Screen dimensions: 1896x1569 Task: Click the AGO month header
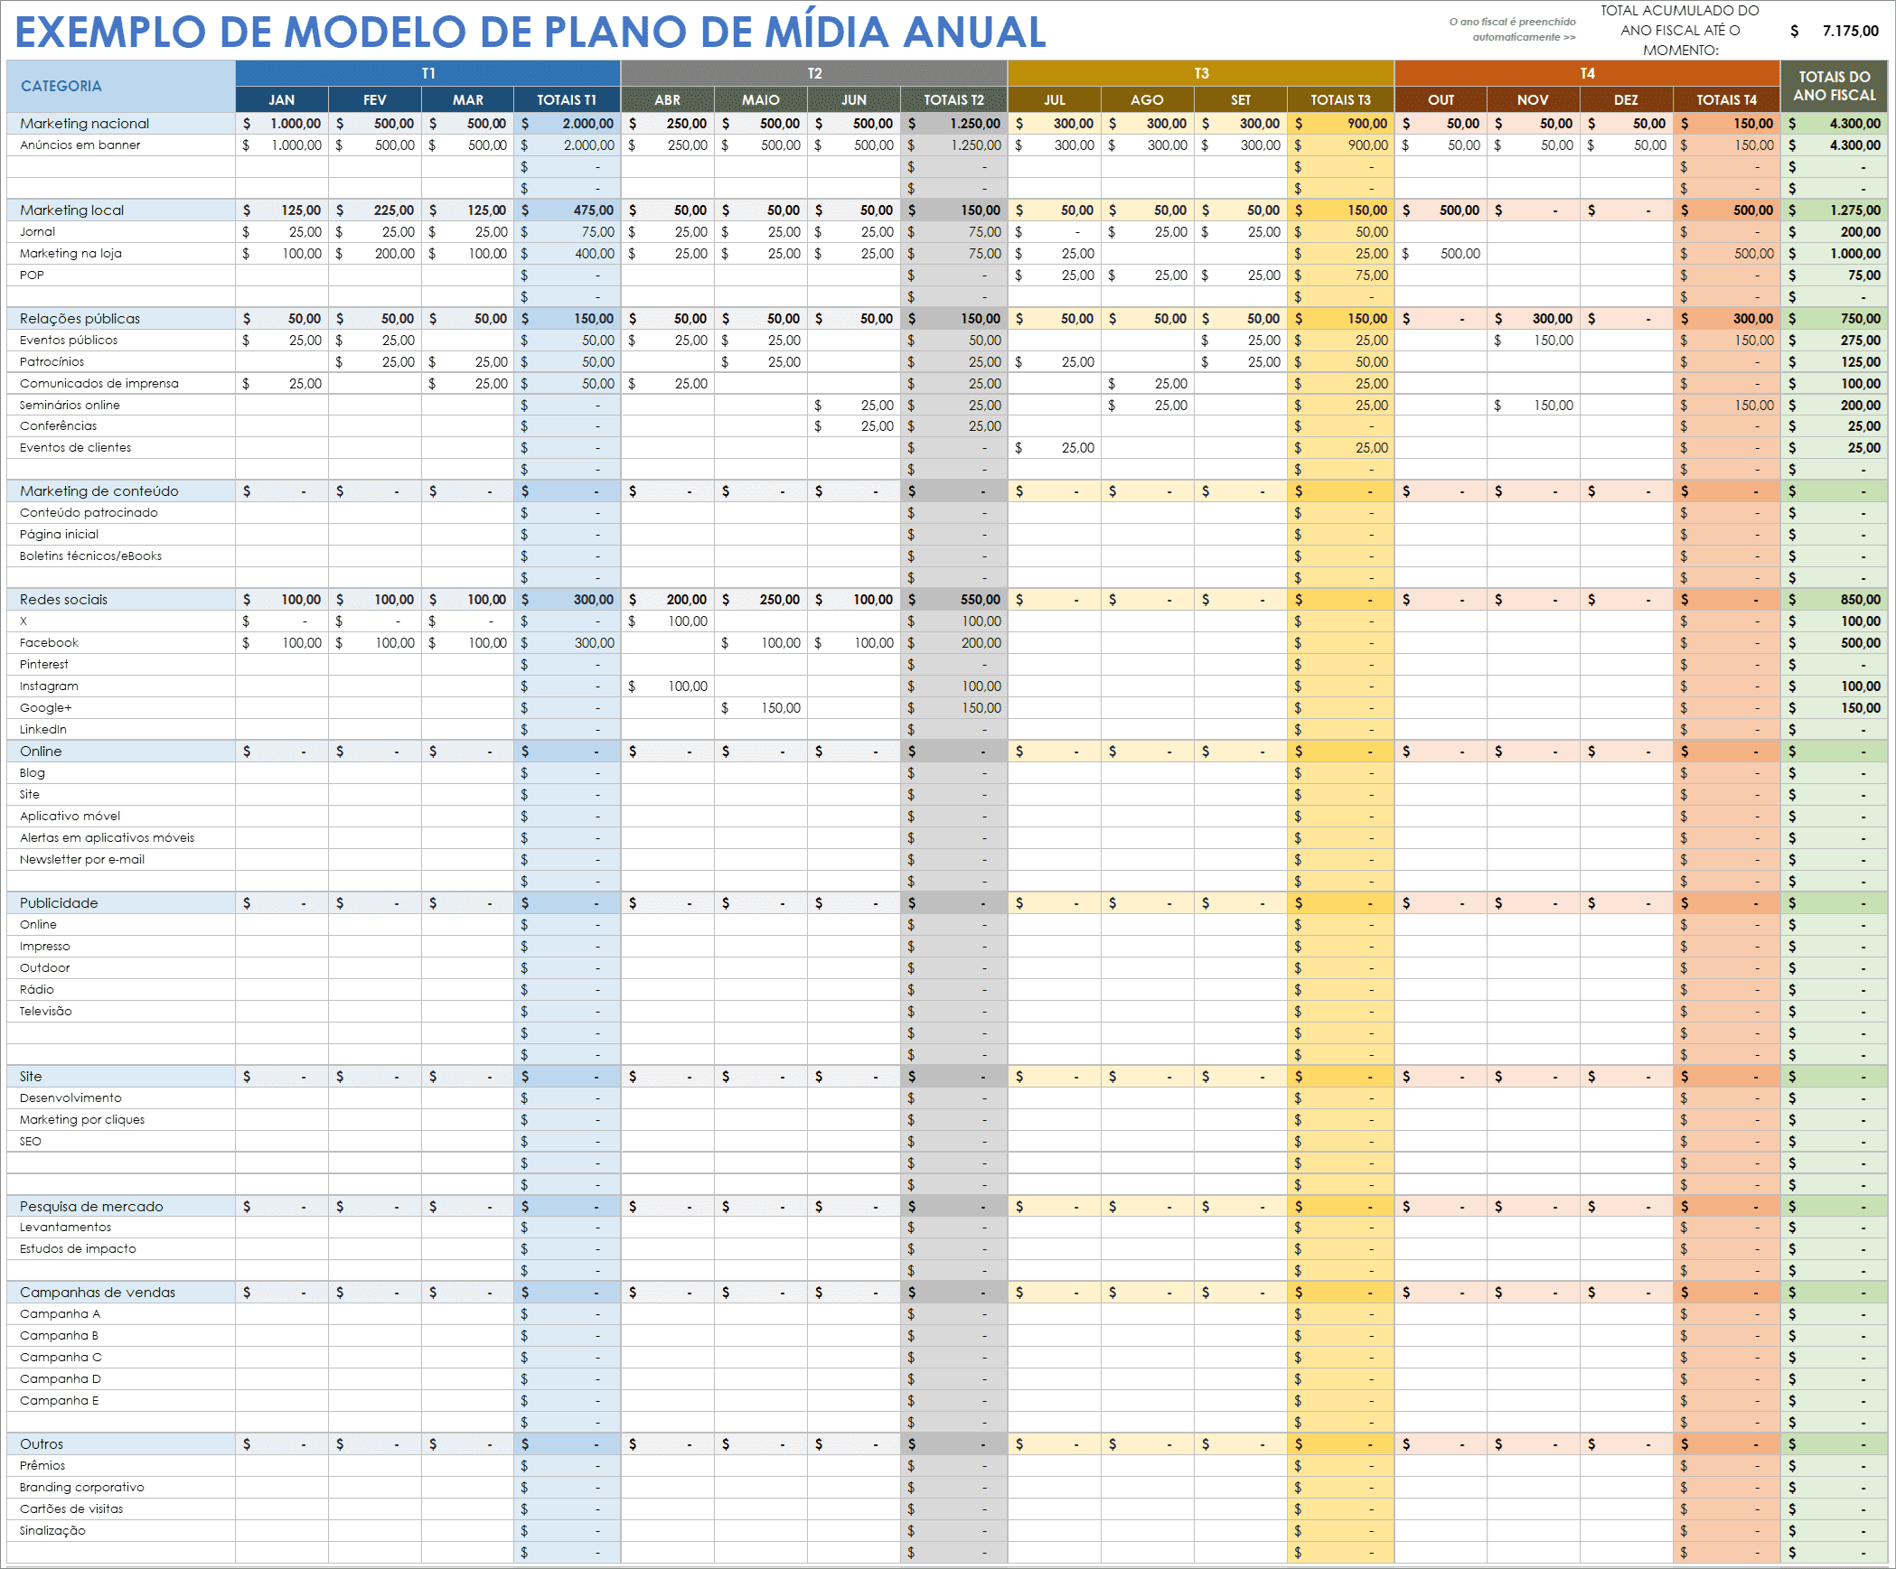point(1148,99)
